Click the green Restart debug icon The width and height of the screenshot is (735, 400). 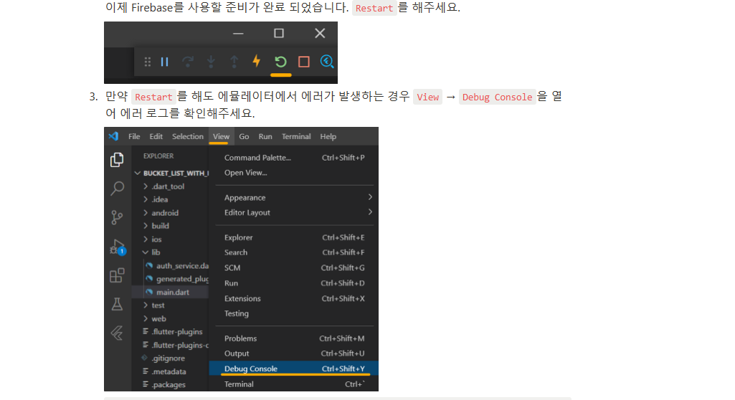pyautogui.click(x=280, y=62)
